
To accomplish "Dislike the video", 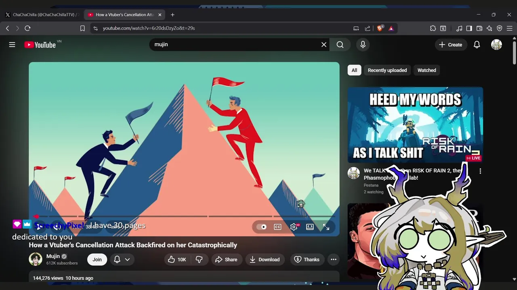I will (199, 259).
